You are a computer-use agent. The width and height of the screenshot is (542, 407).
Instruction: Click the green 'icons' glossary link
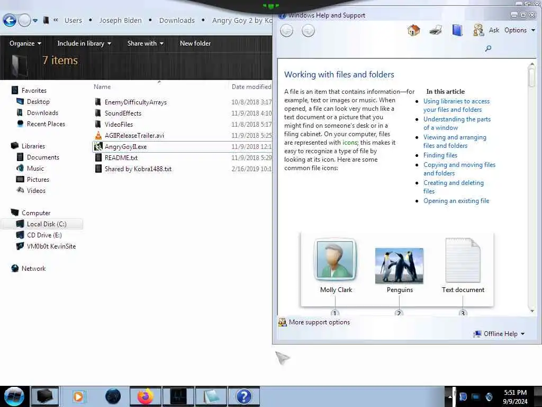pyautogui.click(x=349, y=143)
